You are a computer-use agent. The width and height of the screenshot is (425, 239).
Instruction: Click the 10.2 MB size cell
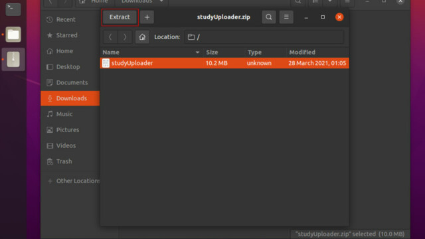(216, 63)
